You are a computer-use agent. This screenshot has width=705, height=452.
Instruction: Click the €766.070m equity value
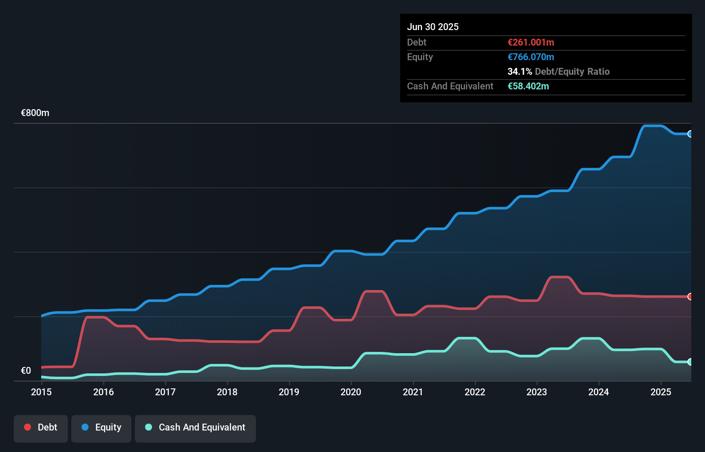(x=531, y=57)
